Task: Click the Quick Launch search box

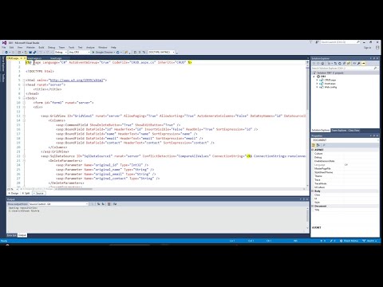Action: 340,42
